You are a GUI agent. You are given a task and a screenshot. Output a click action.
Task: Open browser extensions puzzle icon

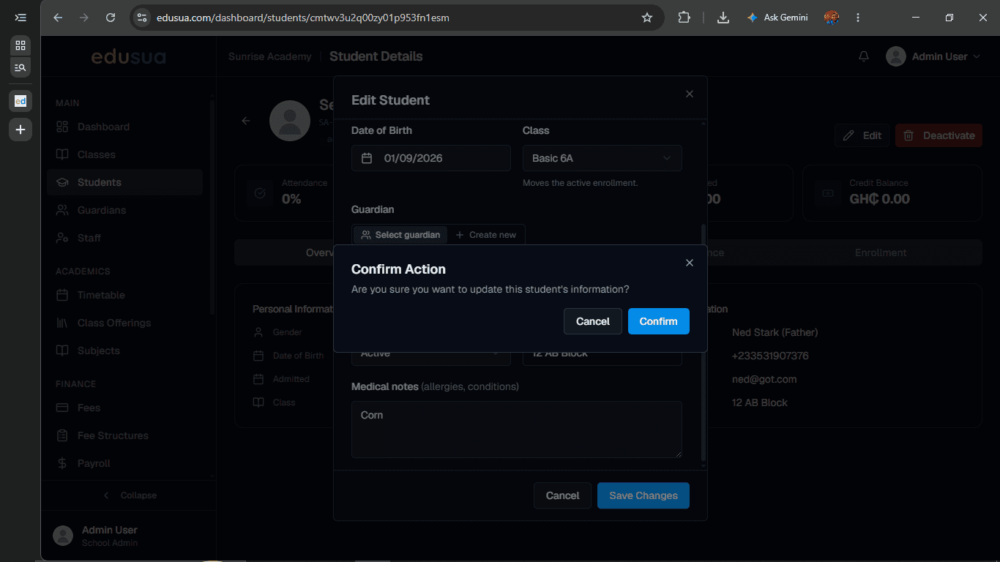tap(684, 18)
